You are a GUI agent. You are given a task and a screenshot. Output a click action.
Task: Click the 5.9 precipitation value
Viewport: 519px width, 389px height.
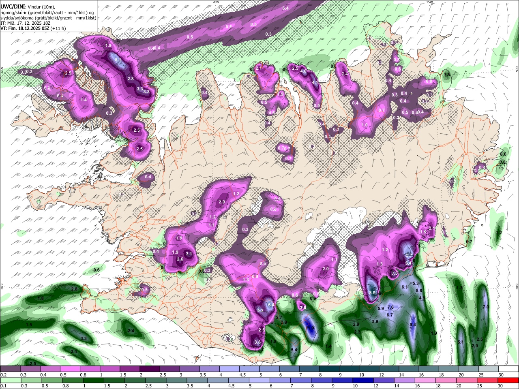(x=381, y=309)
